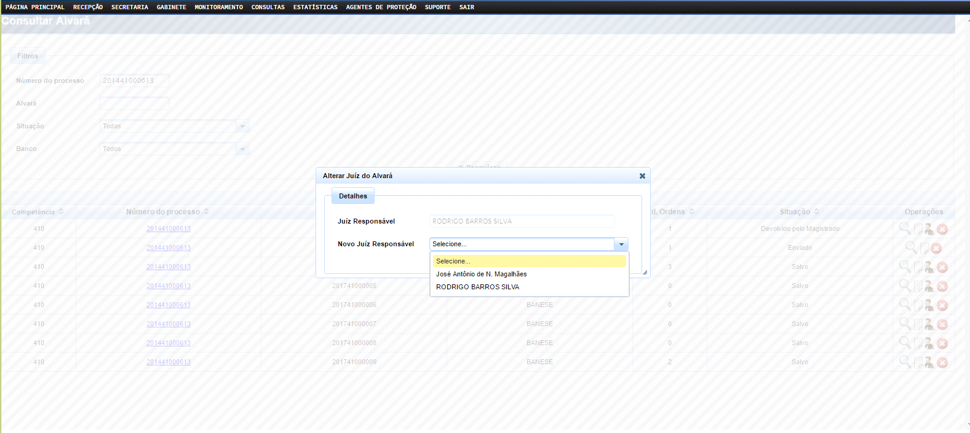Click the Número do processo filter field
970x433 pixels.
(x=134, y=80)
